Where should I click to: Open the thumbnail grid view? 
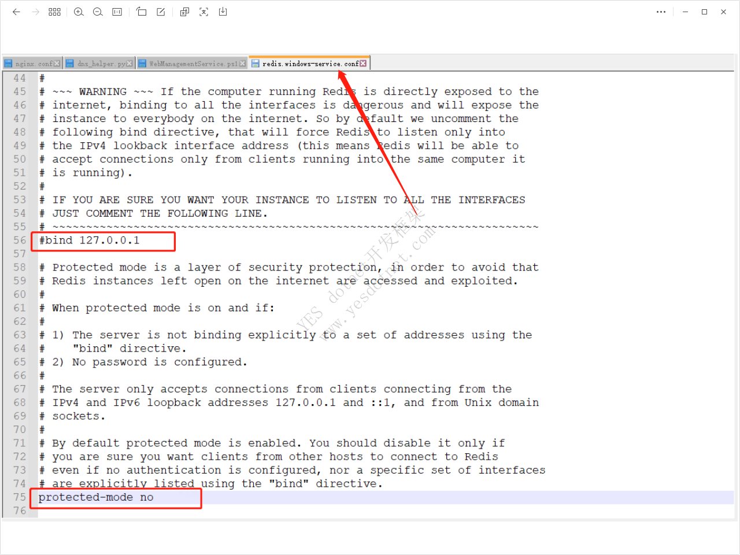54,12
